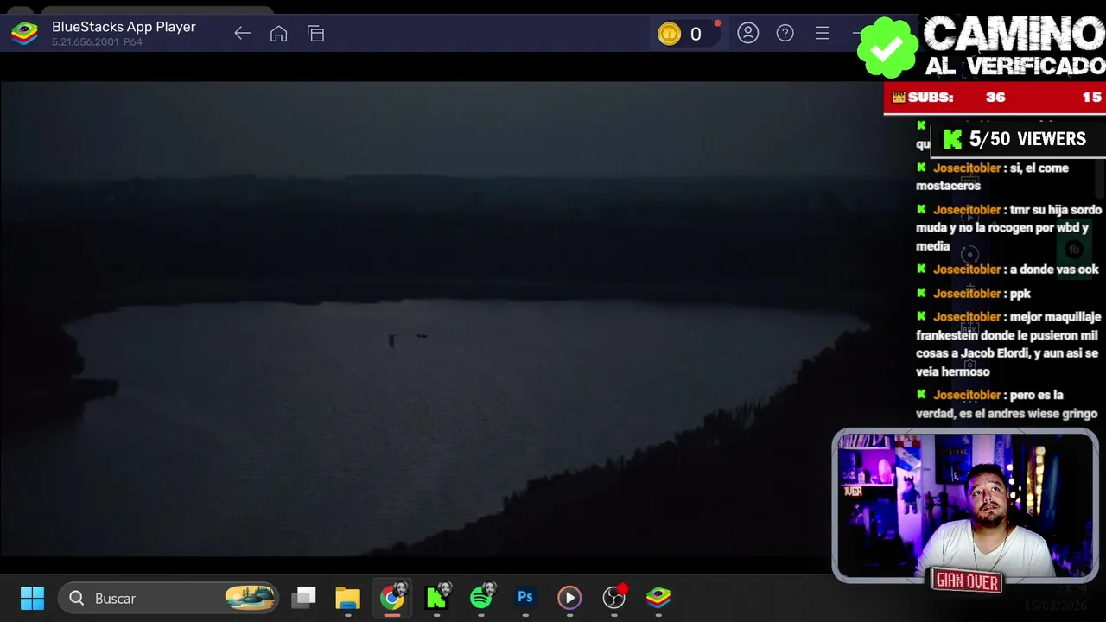The image size is (1106, 622).
Task: Open the media player taskbar icon
Action: tap(569, 598)
